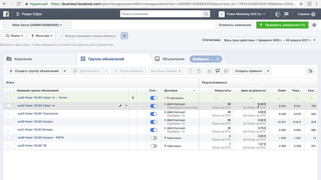Expand chevron in aud5 Смарт тв row

[x=126, y=105]
